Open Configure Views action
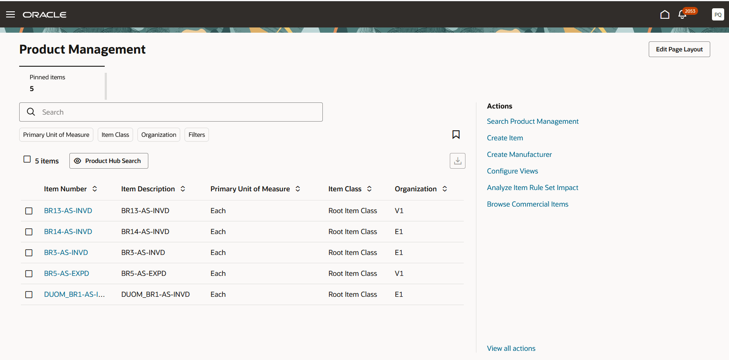Screen dimensions: 729x360 coord(512,171)
